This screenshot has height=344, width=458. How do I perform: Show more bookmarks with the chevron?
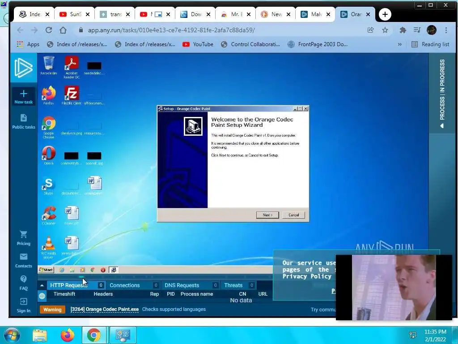[399, 44]
